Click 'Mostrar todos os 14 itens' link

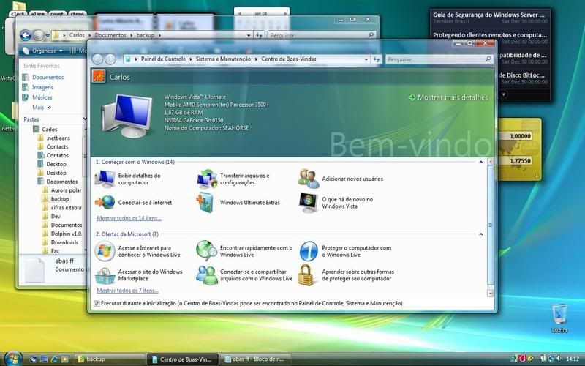[129, 218]
